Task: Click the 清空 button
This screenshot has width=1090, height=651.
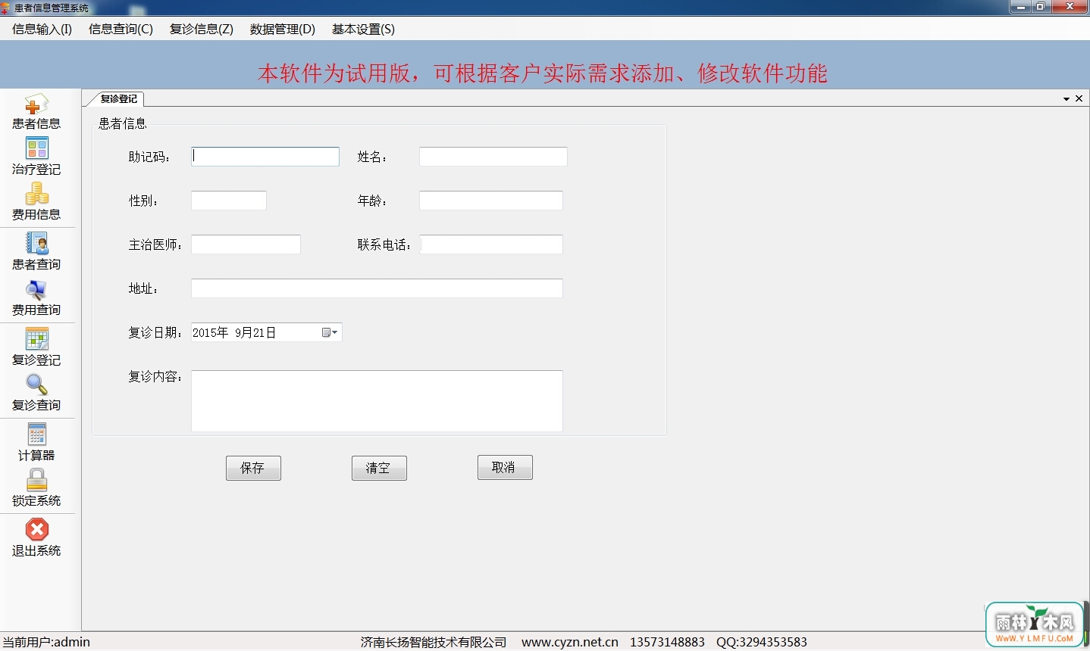Action: pos(379,468)
